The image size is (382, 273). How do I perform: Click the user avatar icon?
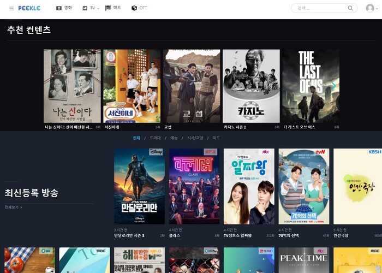tap(369, 8)
